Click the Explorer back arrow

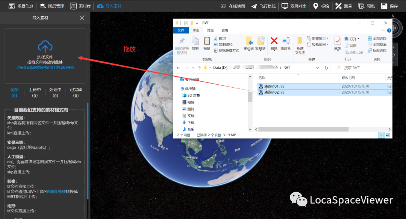point(179,68)
